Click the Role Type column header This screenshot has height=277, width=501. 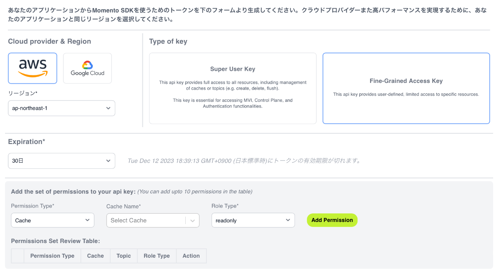coord(157,256)
